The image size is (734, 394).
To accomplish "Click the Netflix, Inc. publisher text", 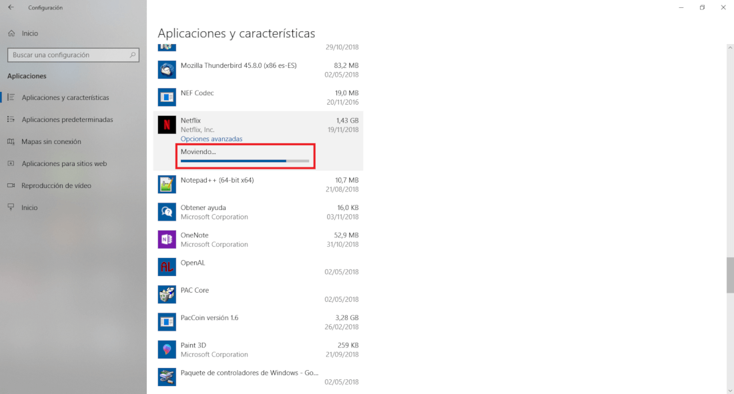I will pyautogui.click(x=198, y=129).
